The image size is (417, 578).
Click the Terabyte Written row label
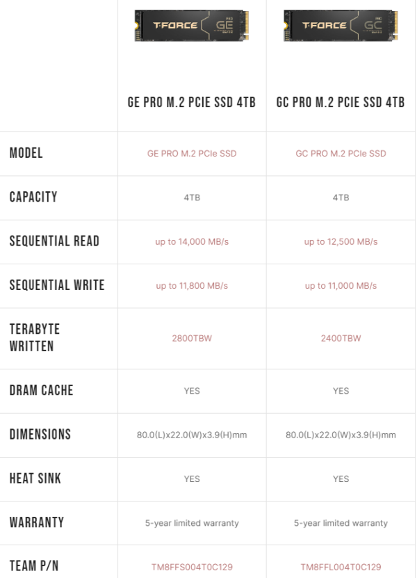click(35, 337)
